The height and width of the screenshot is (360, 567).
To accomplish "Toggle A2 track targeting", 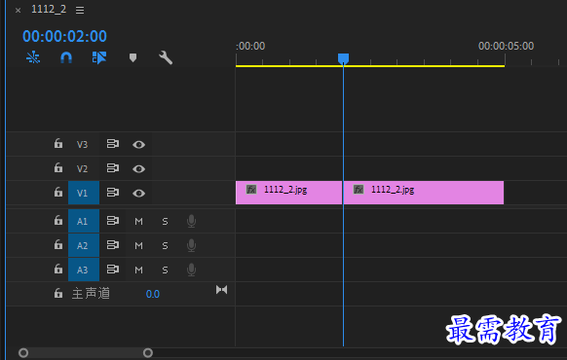I will (x=84, y=245).
